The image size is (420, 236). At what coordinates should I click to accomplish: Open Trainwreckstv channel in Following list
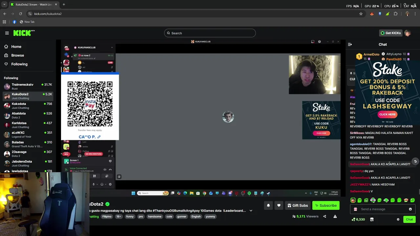tap(28, 87)
